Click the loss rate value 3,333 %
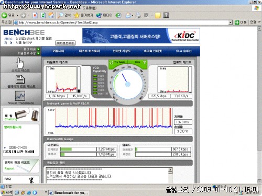Viewport: 262px width, 196px height. click(x=183, y=131)
